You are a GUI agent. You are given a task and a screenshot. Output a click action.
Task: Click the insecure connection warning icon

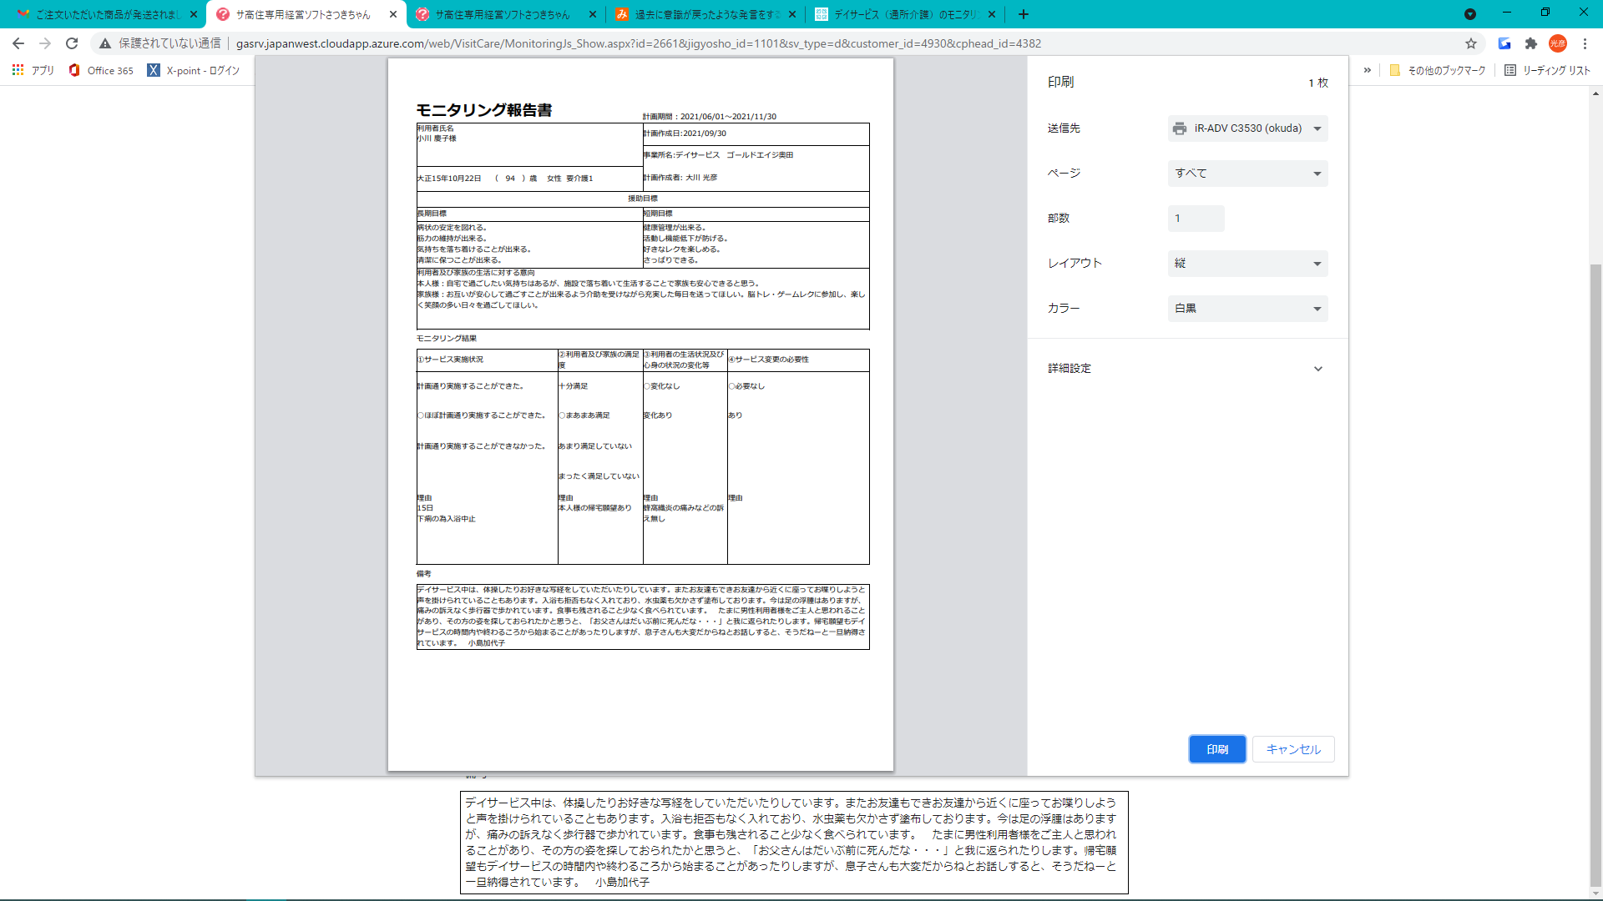[x=105, y=43]
